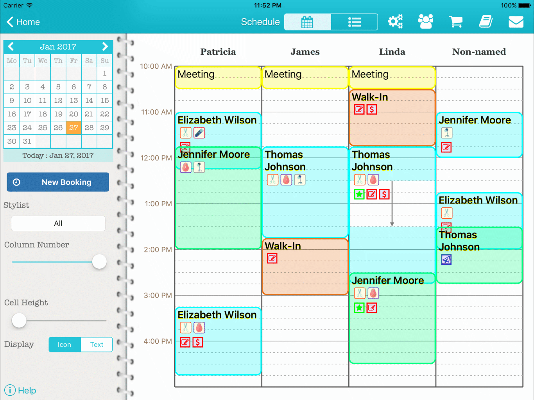Click the send icon in Thomas Johnson's Non-named booking
The width and height of the screenshot is (534, 400).
[x=446, y=259]
